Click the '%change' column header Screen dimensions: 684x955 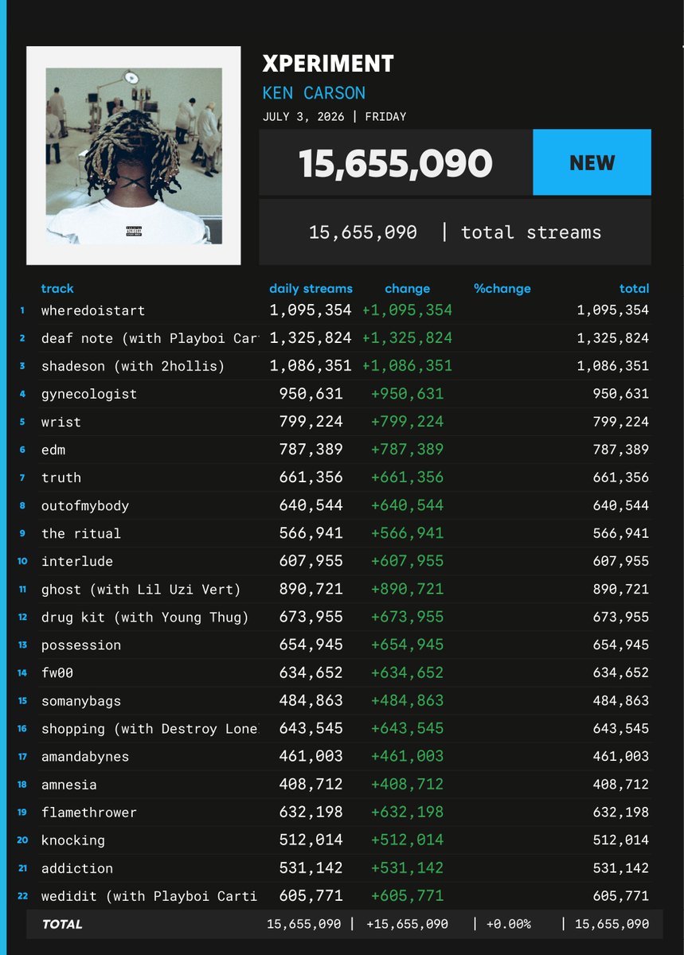pos(502,289)
